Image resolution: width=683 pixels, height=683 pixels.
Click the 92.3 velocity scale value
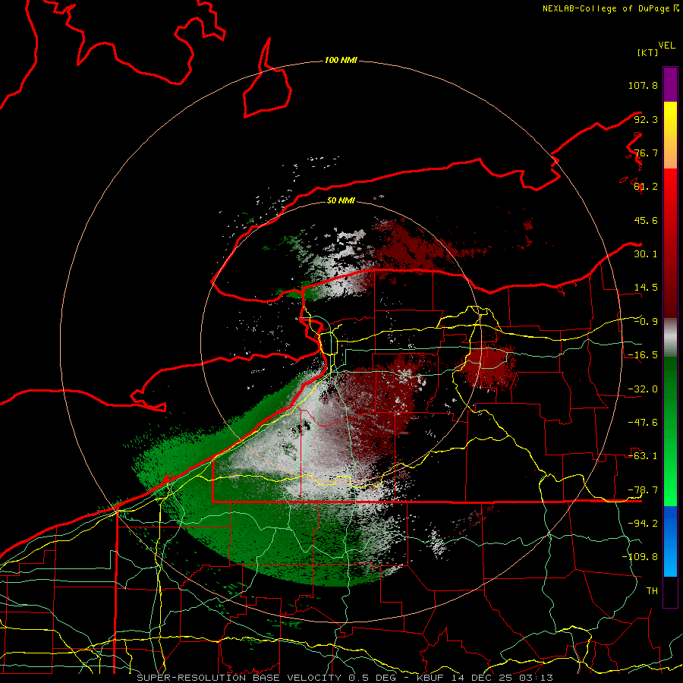646,119
